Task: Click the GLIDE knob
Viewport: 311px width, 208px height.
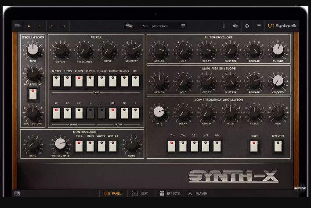Action: (x=132, y=144)
